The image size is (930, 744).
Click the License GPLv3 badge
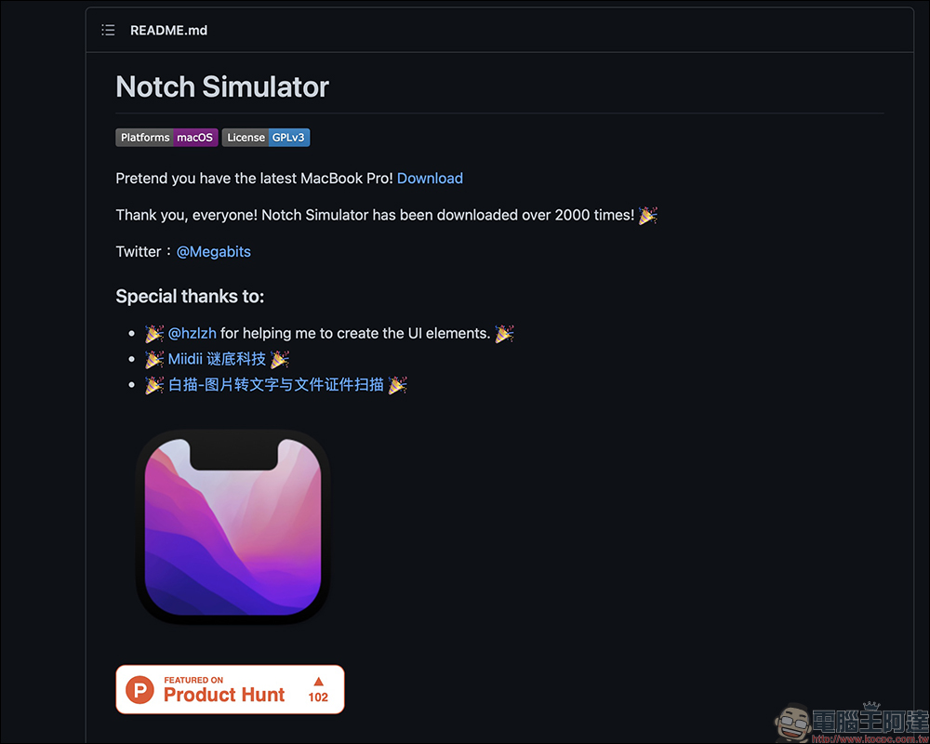point(266,138)
